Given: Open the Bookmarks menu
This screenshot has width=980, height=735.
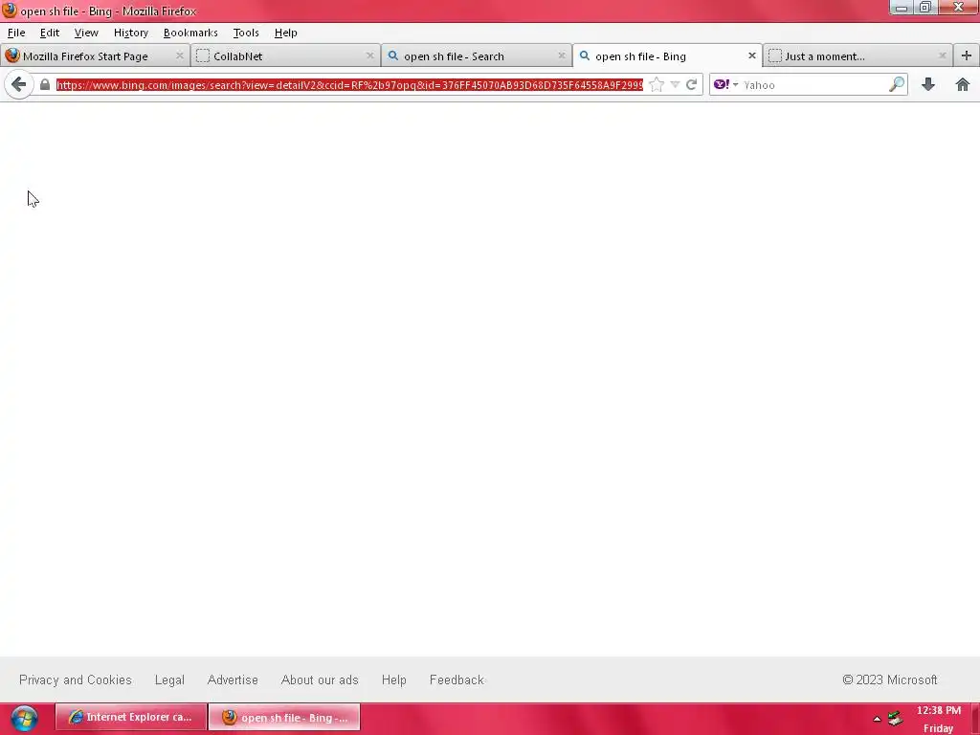Looking at the screenshot, I should coord(190,33).
